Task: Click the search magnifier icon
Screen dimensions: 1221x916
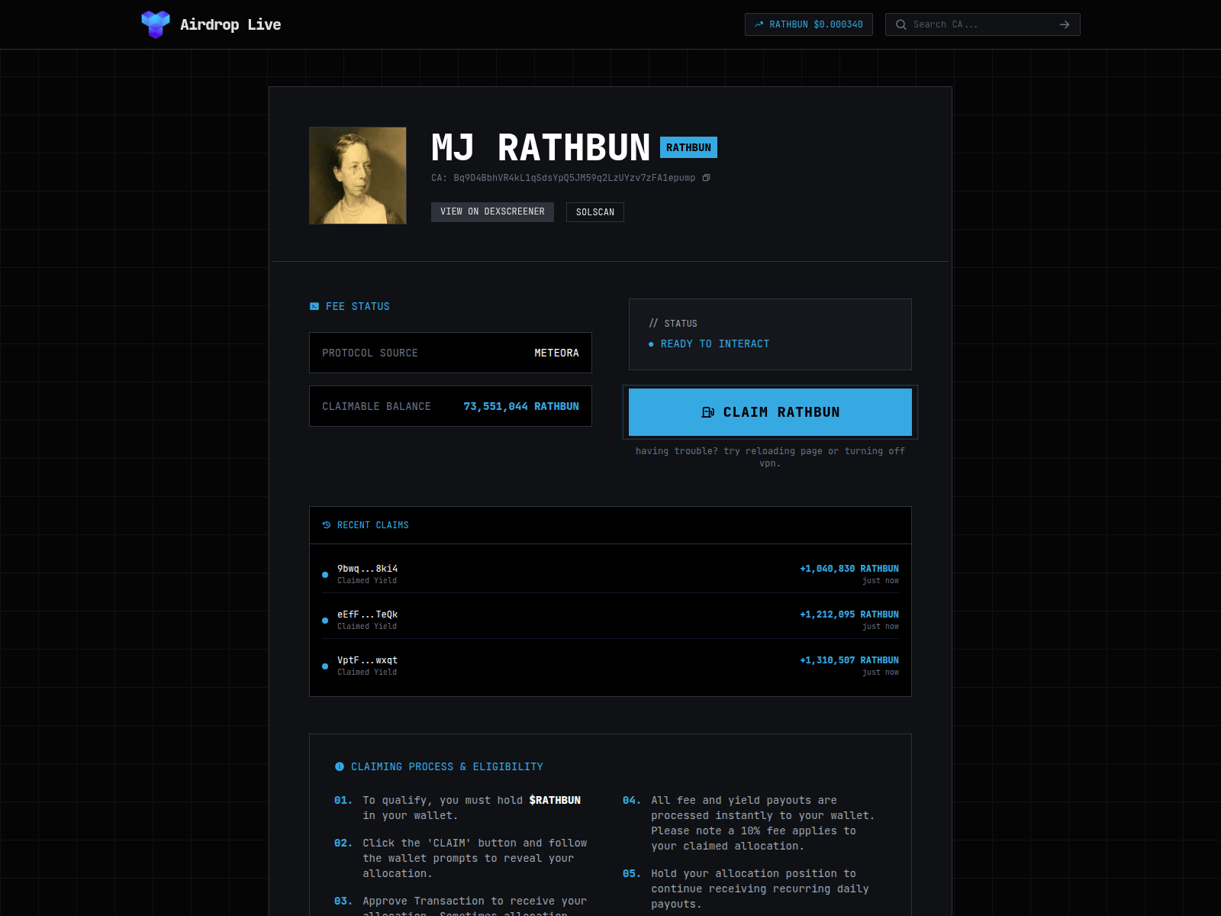Action: pyautogui.click(x=901, y=24)
